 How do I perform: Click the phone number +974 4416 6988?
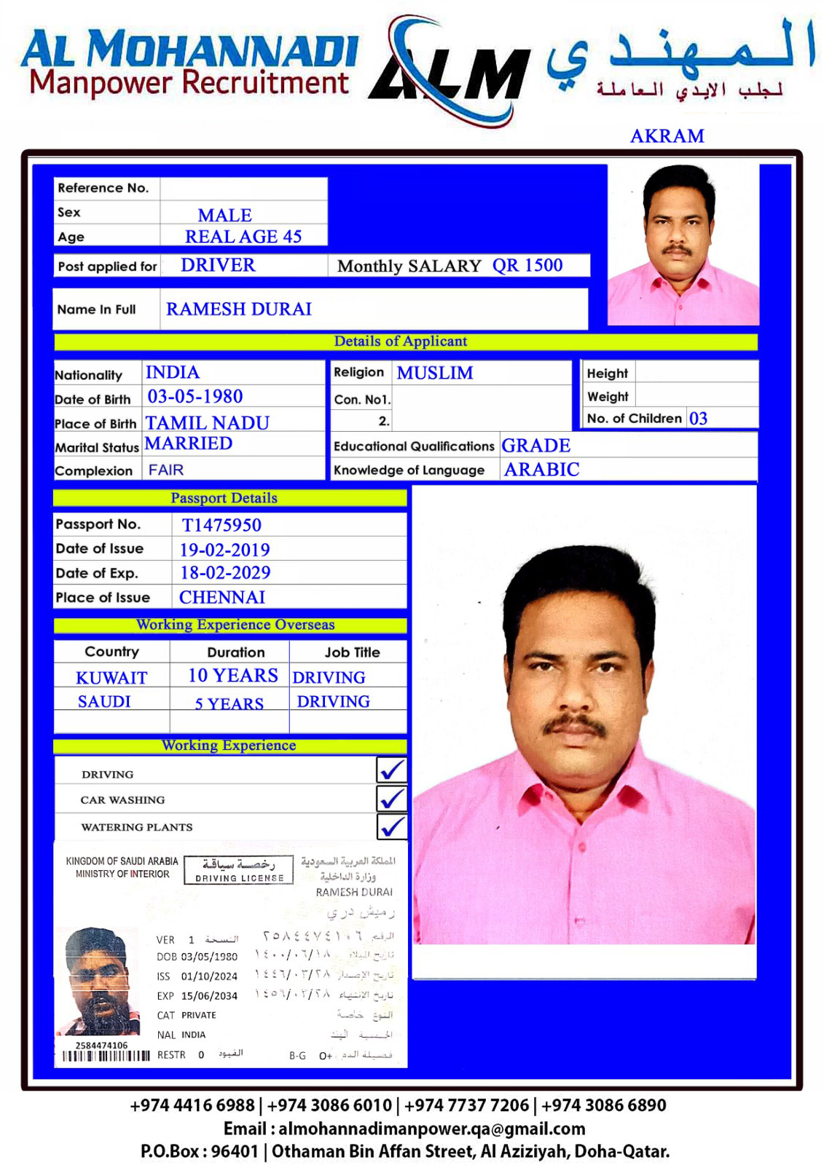click(192, 1105)
